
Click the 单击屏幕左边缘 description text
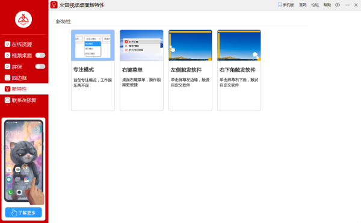[x=190, y=82]
